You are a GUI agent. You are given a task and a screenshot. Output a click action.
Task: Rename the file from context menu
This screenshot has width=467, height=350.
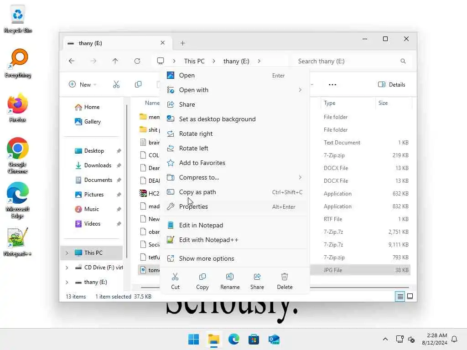(x=230, y=281)
